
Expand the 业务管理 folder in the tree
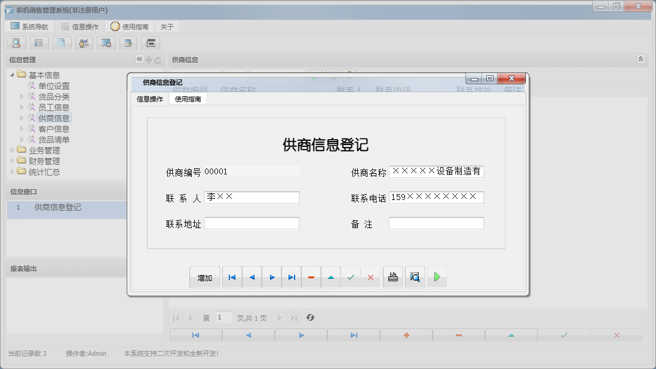(13, 151)
